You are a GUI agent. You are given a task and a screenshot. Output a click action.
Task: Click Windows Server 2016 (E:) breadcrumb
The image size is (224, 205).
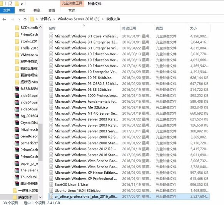79,19
